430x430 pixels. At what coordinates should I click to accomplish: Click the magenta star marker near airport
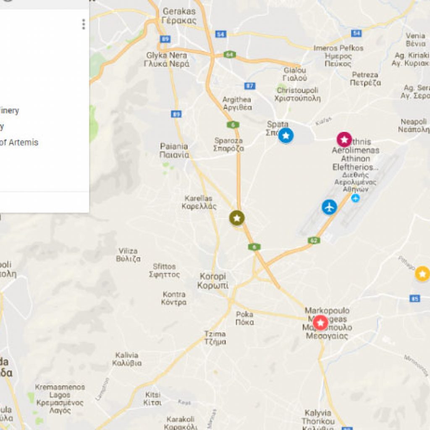coord(344,139)
